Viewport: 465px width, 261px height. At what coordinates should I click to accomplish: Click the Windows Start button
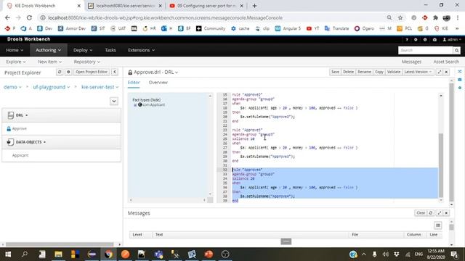click(x=8, y=254)
